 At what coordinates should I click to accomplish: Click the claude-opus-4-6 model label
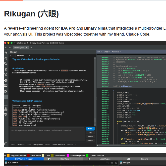coord(59,145)
